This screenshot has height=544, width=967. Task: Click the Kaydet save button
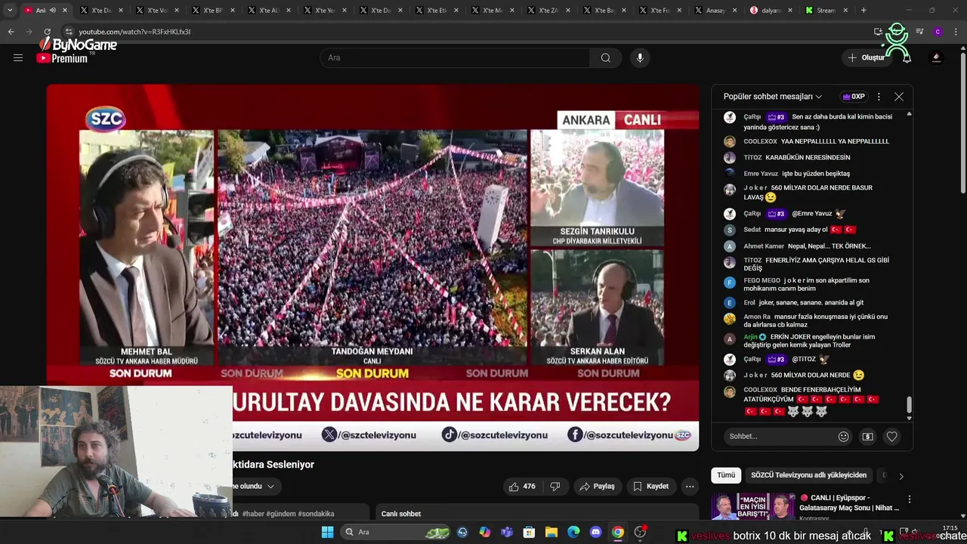point(650,487)
